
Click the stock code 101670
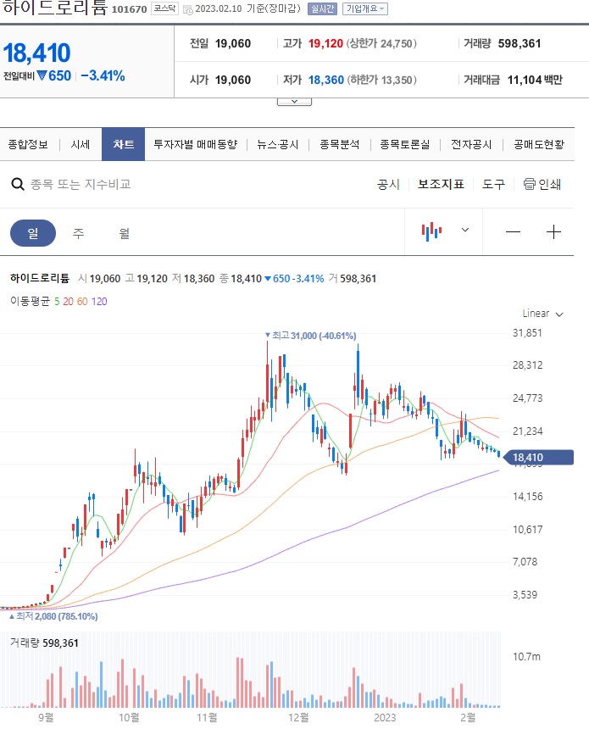coord(129,9)
